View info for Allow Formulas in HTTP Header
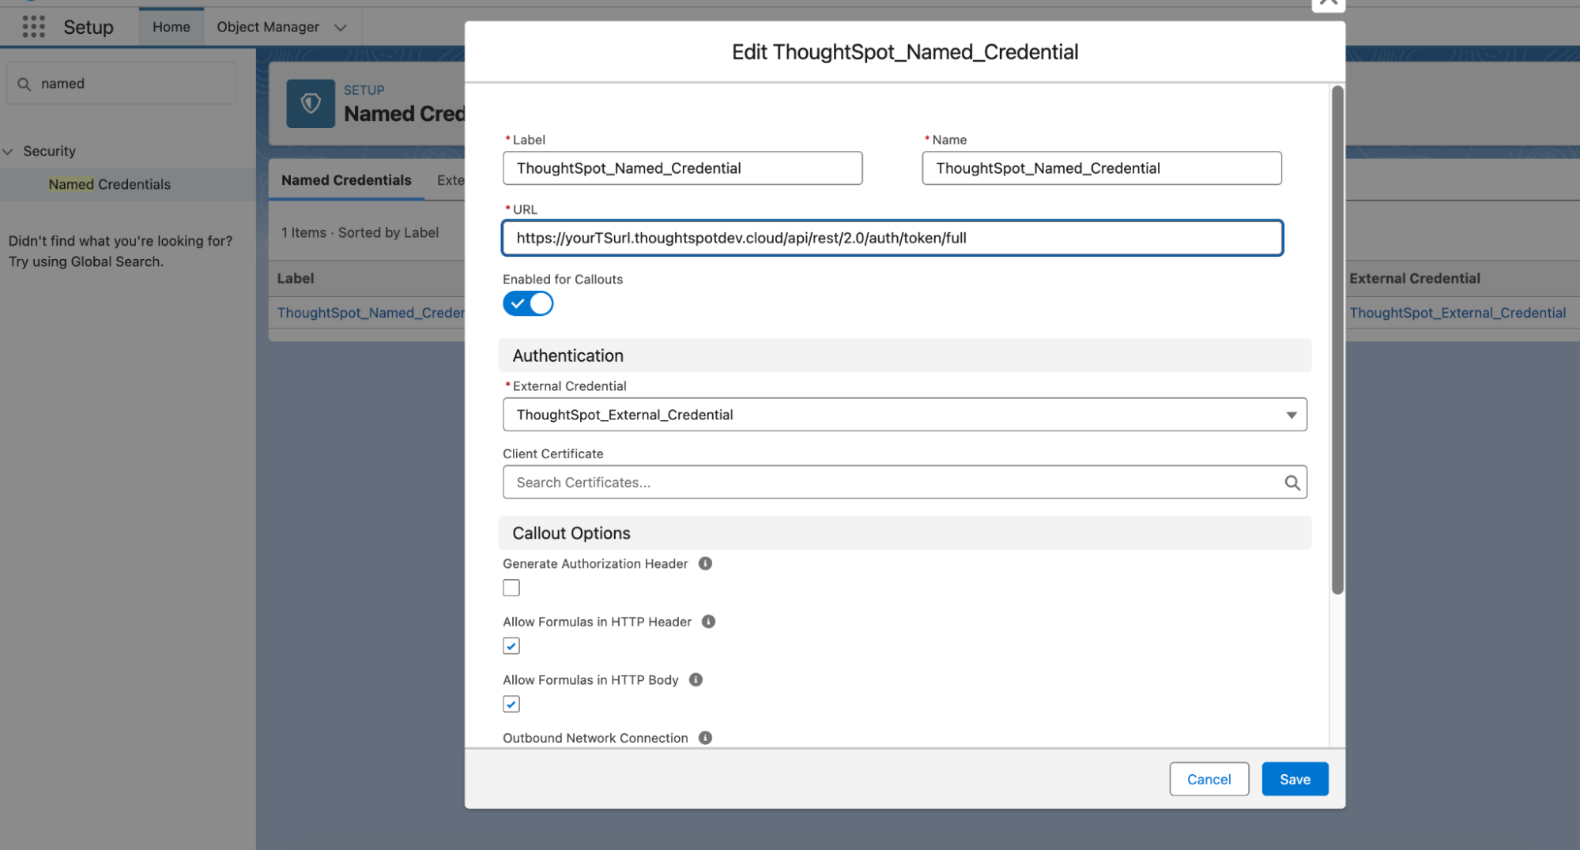Image resolution: width=1580 pixels, height=850 pixels. [708, 621]
